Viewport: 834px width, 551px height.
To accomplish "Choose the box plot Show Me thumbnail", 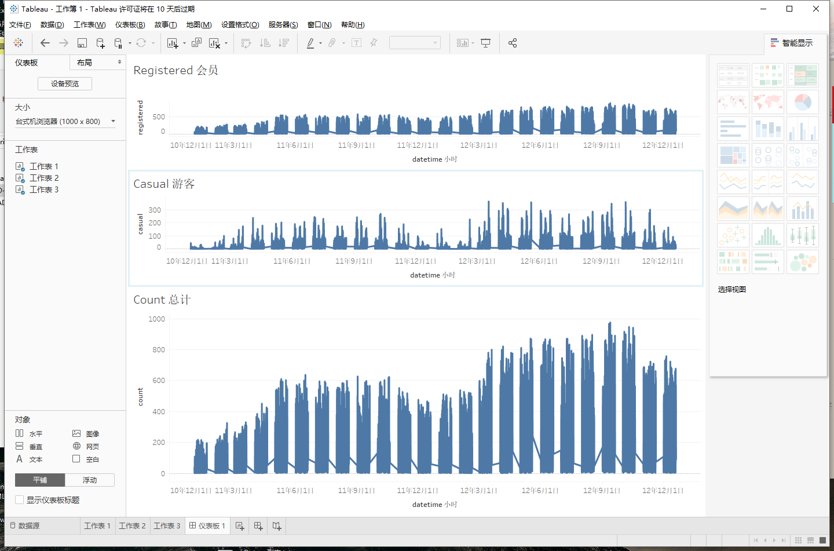I will point(803,235).
